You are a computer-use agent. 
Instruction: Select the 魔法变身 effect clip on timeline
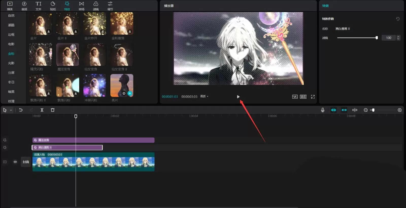(93, 140)
